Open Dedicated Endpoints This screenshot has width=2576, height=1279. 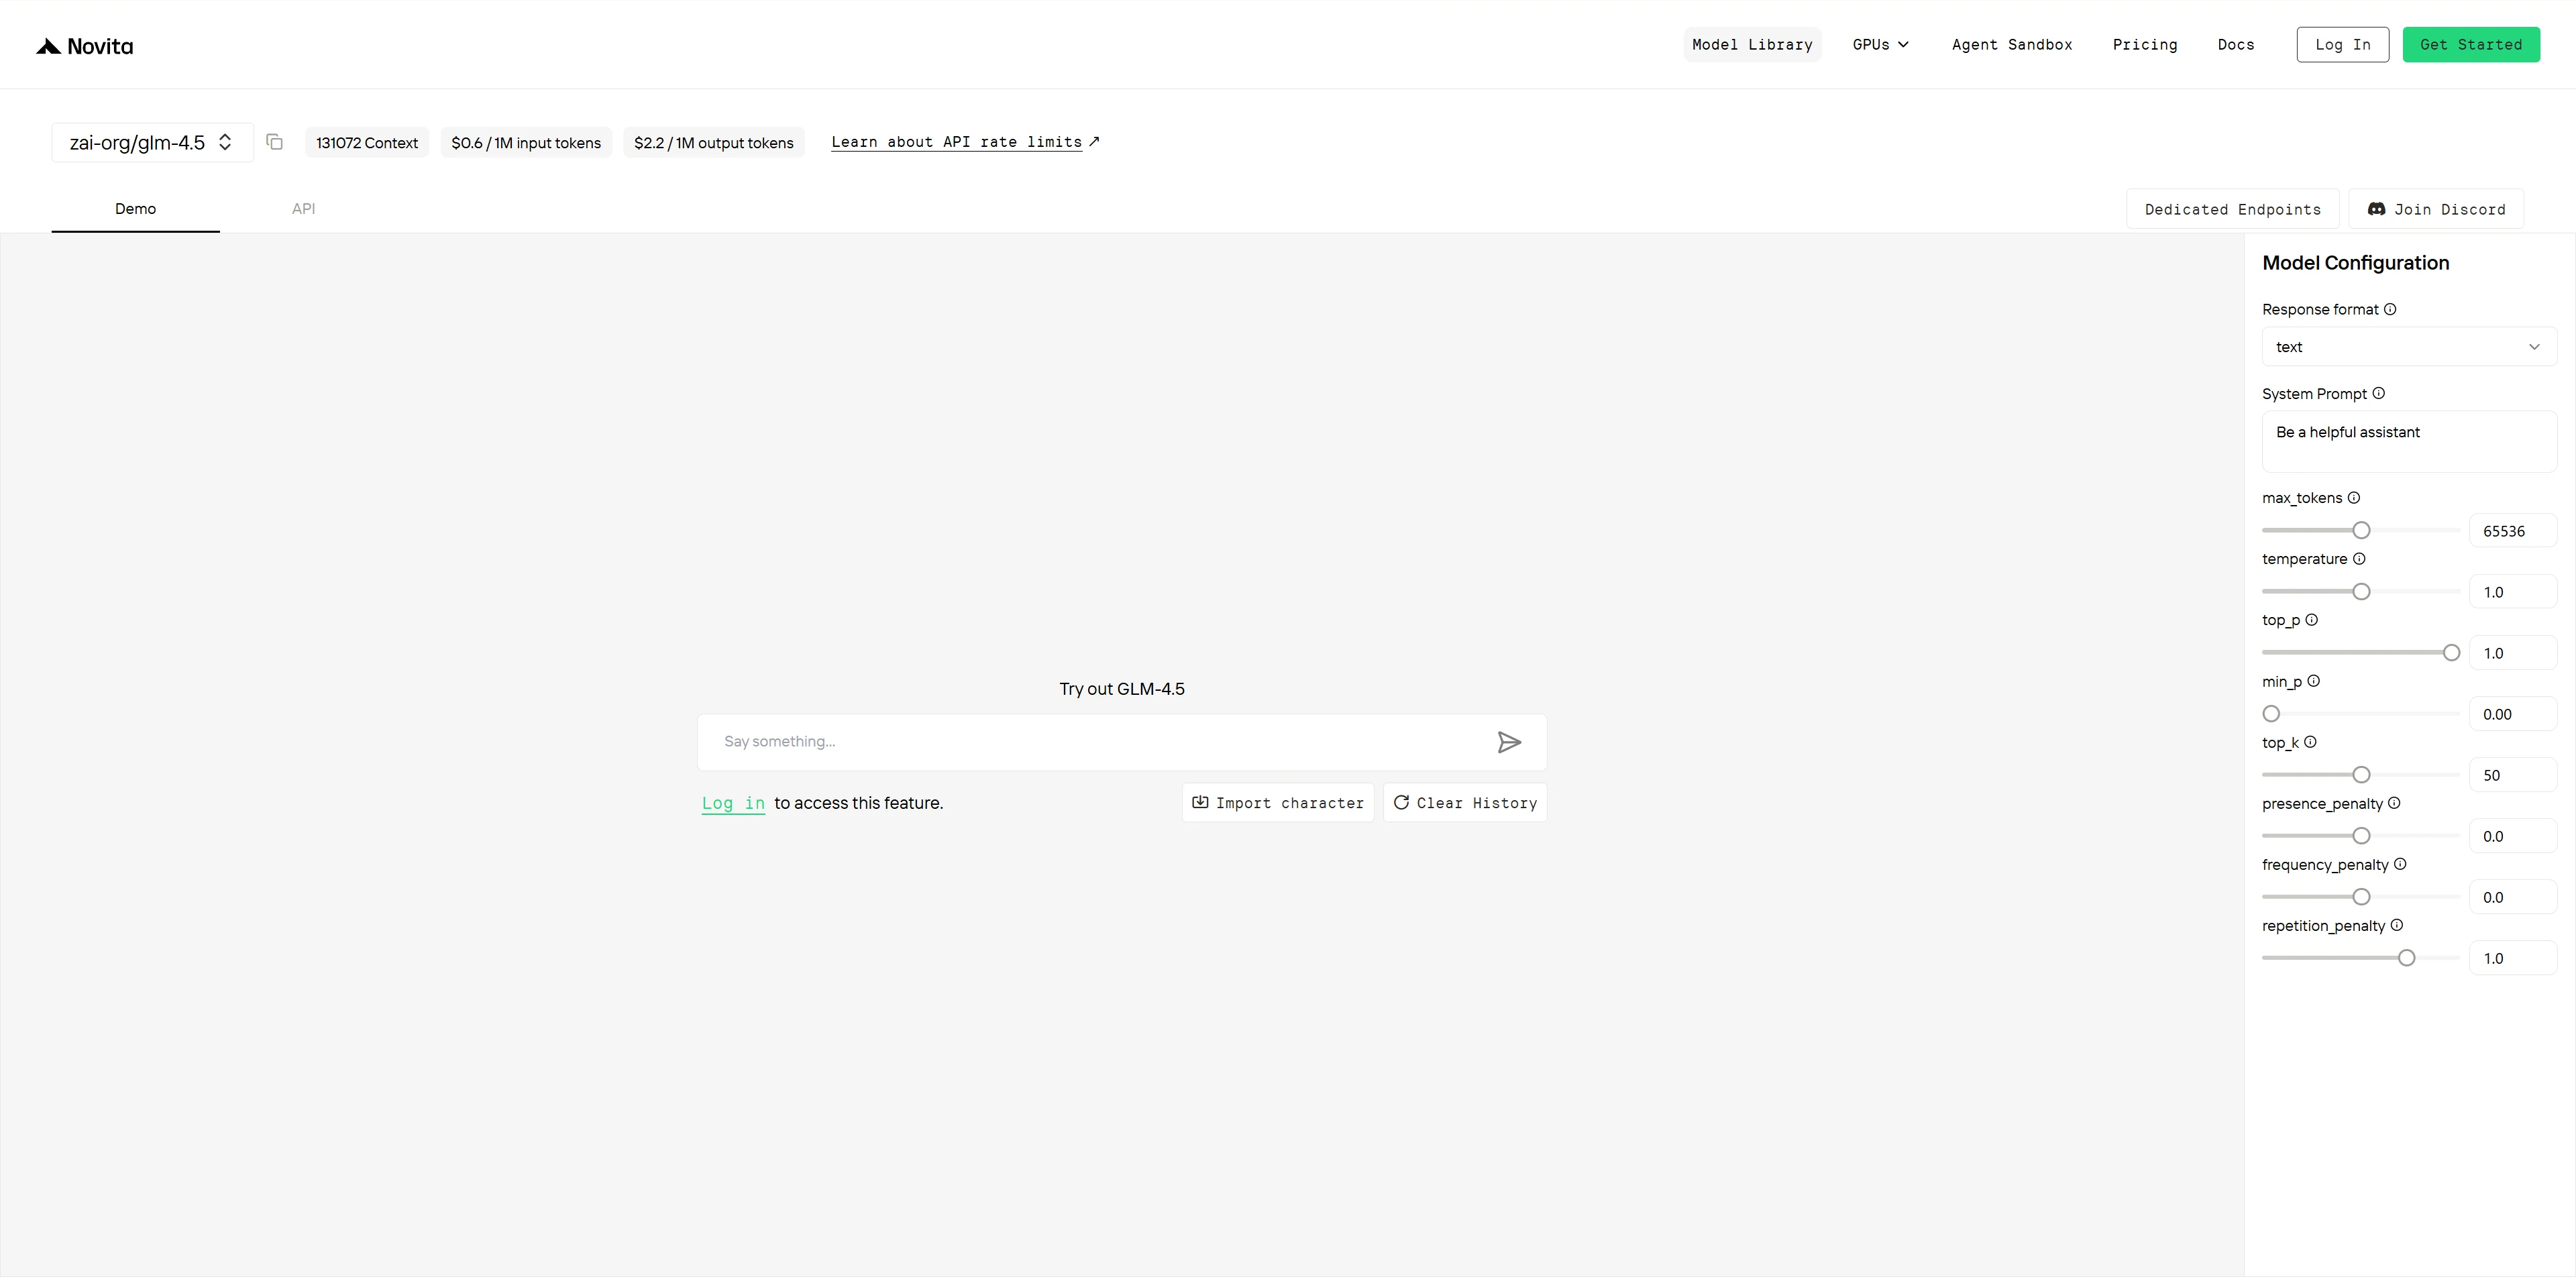pyautogui.click(x=2232, y=209)
